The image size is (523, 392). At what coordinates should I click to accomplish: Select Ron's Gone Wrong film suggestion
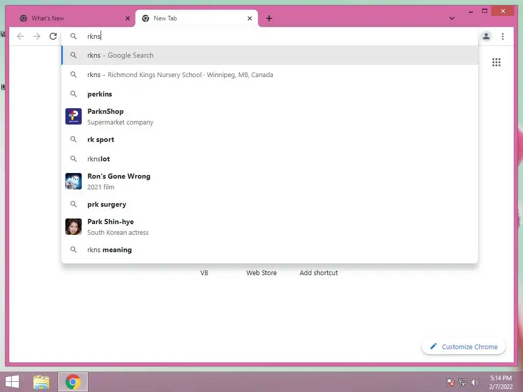pyautogui.click(x=270, y=181)
